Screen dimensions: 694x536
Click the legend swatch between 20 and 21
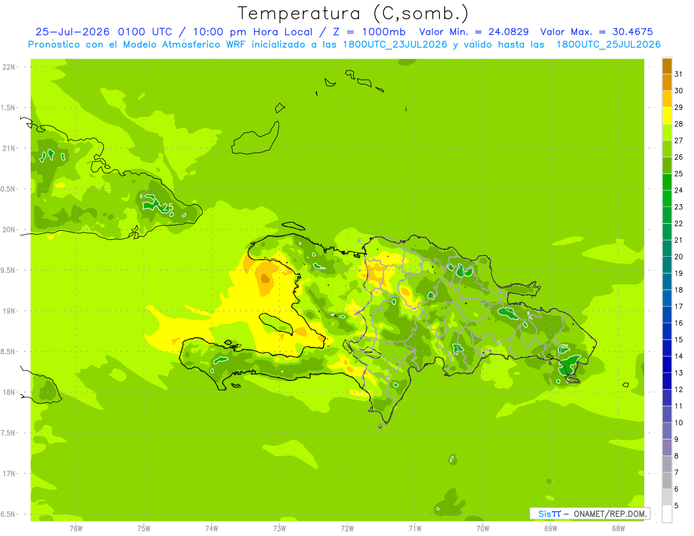point(667,248)
